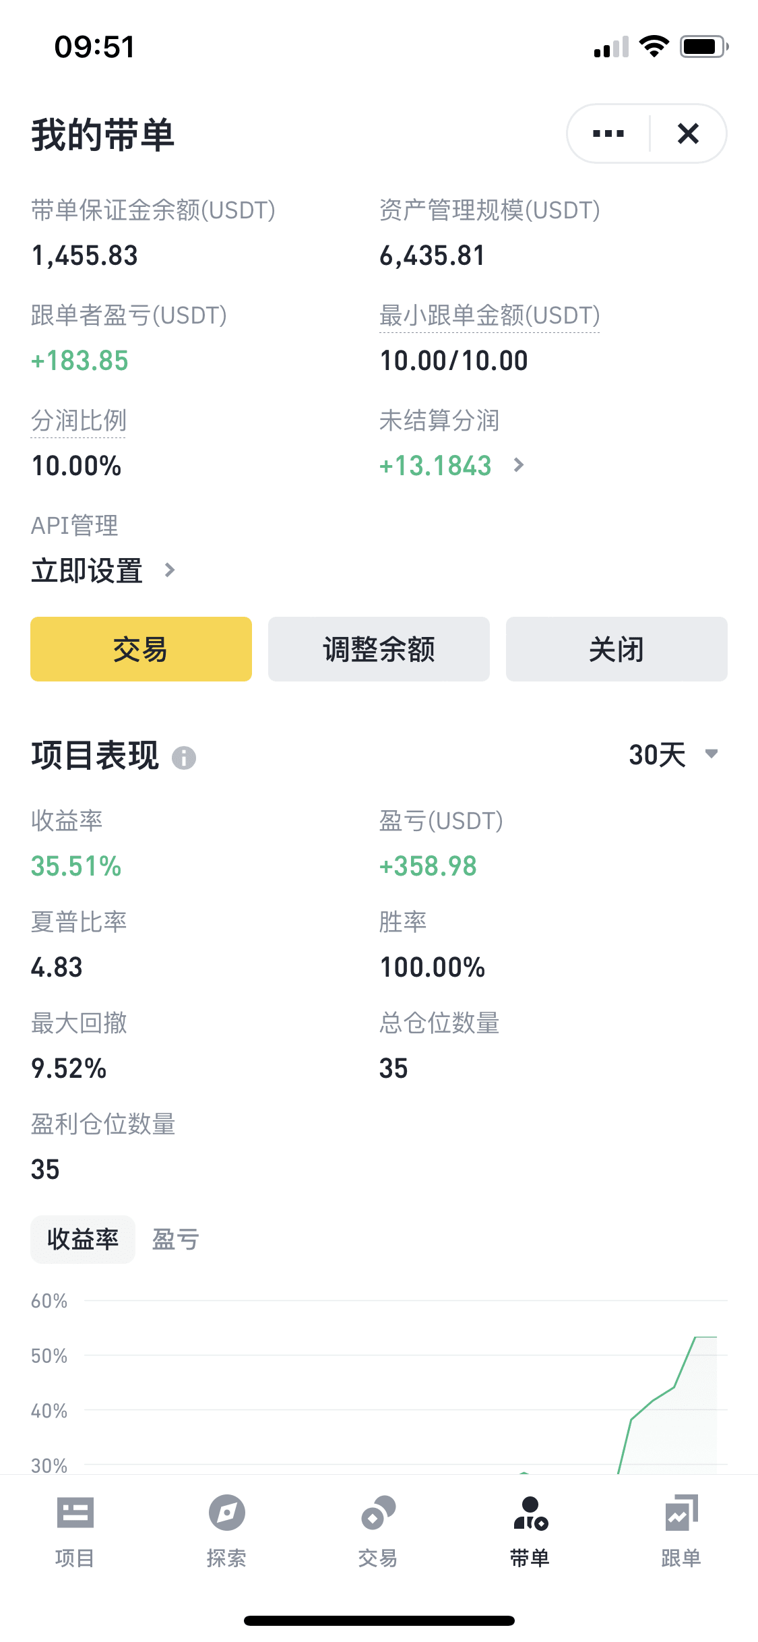
Task: Tap the 关闭 button
Action: click(617, 649)
